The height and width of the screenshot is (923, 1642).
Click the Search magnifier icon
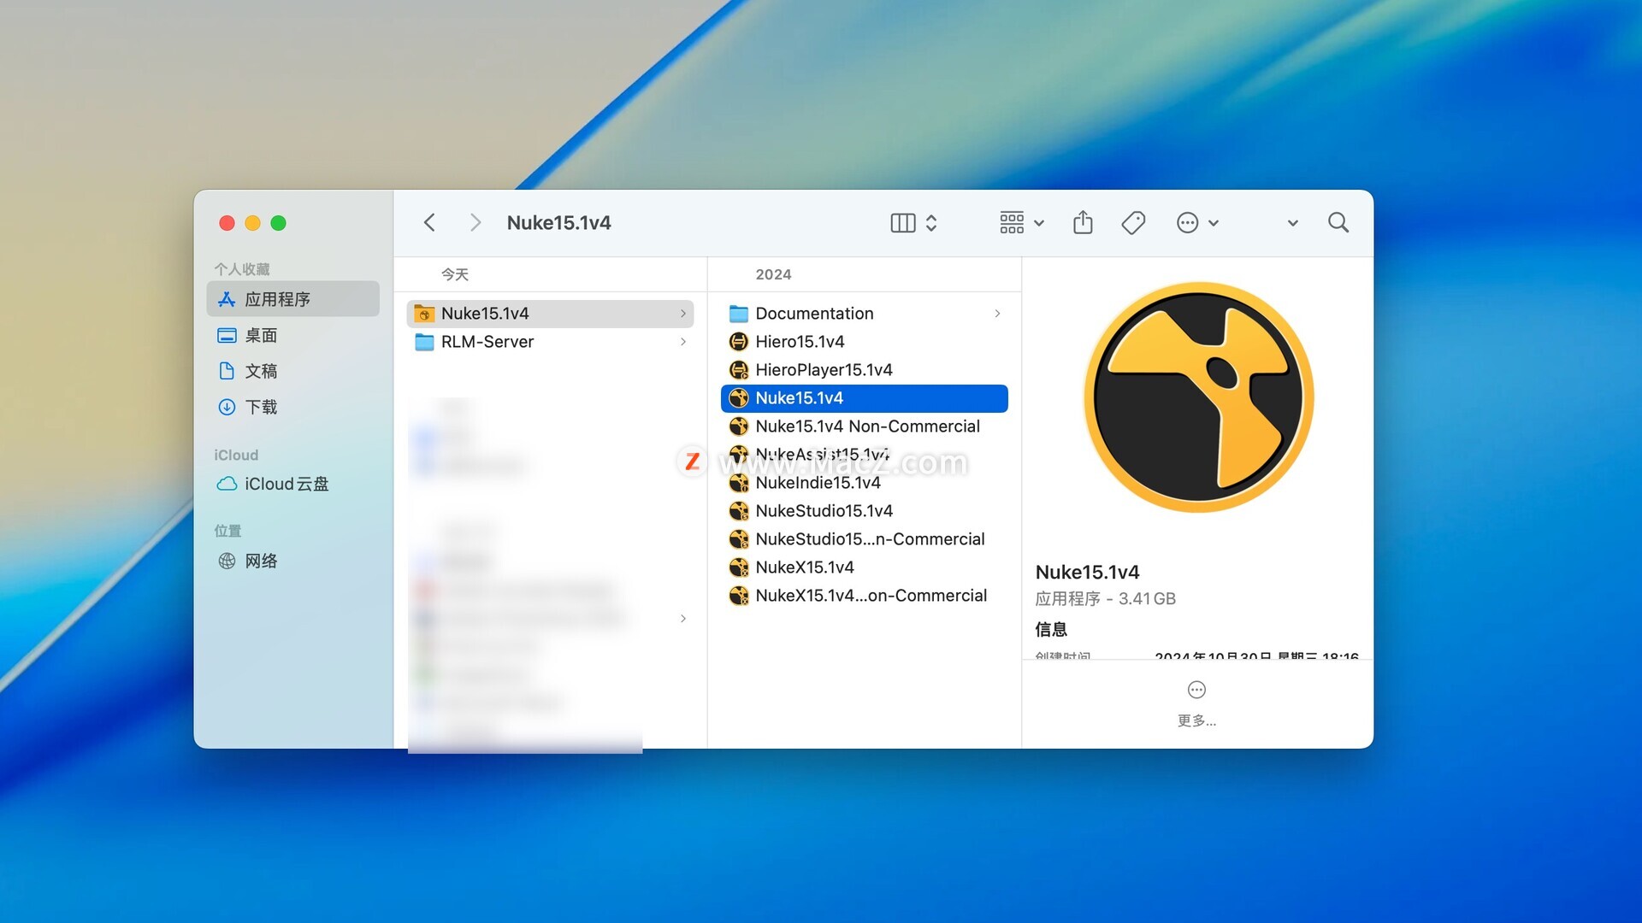click(x=1338, y=223)
